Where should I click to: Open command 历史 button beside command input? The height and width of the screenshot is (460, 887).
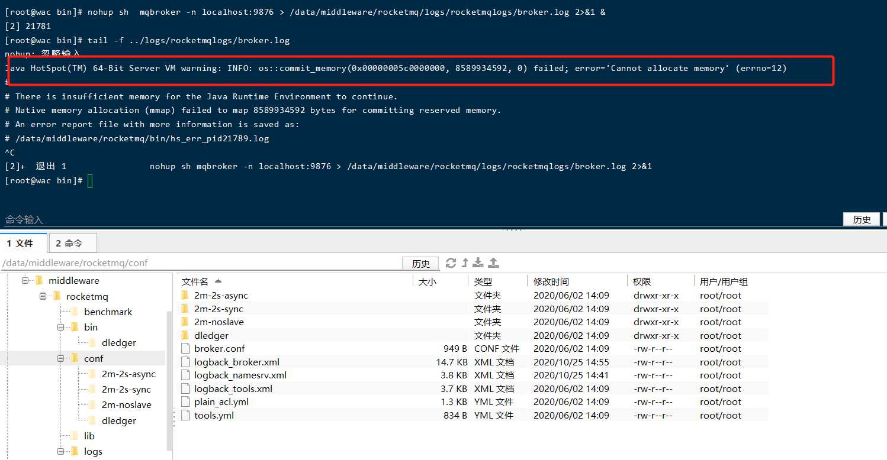tap(862, 219)
